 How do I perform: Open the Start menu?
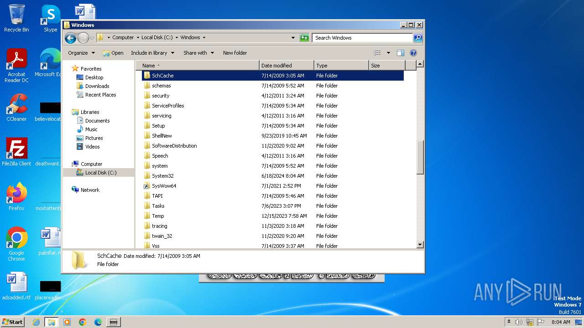(x=12, y=322)
